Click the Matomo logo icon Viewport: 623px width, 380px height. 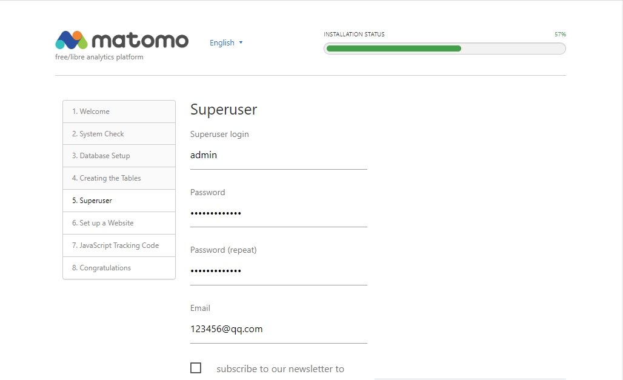point(72,40)
